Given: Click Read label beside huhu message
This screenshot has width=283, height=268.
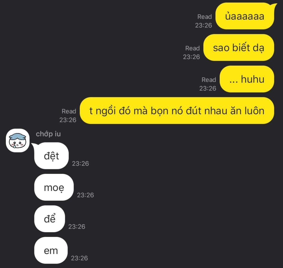Looking at the screenshot, I should tap(209, 80).
